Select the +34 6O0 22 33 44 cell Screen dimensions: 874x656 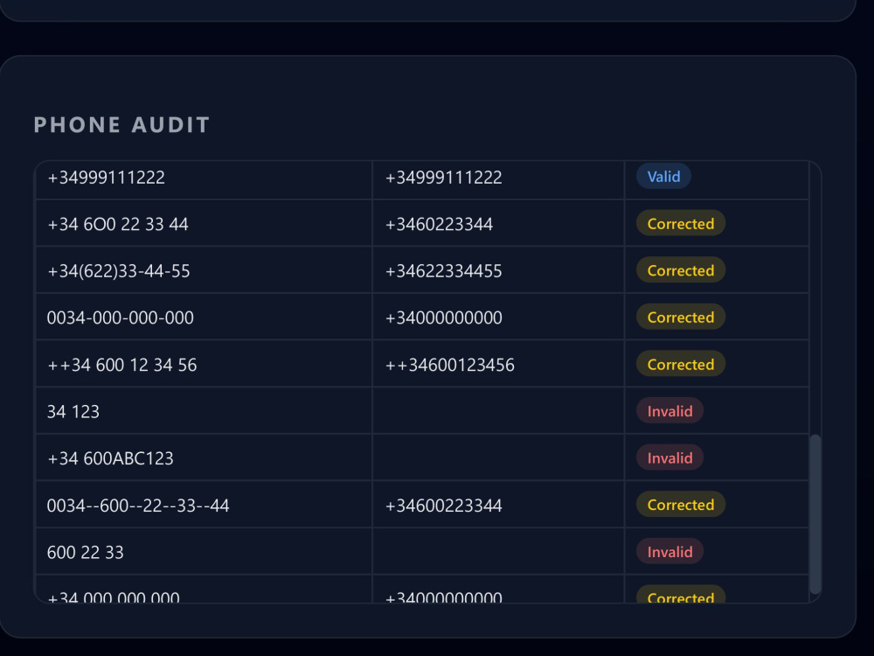[x=204, y=224]
